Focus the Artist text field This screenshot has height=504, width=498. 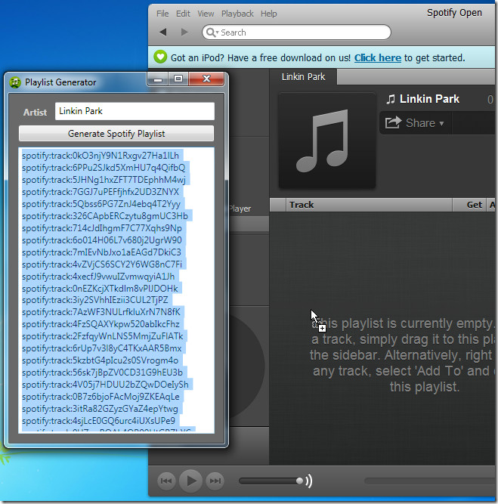coord(135,112)
